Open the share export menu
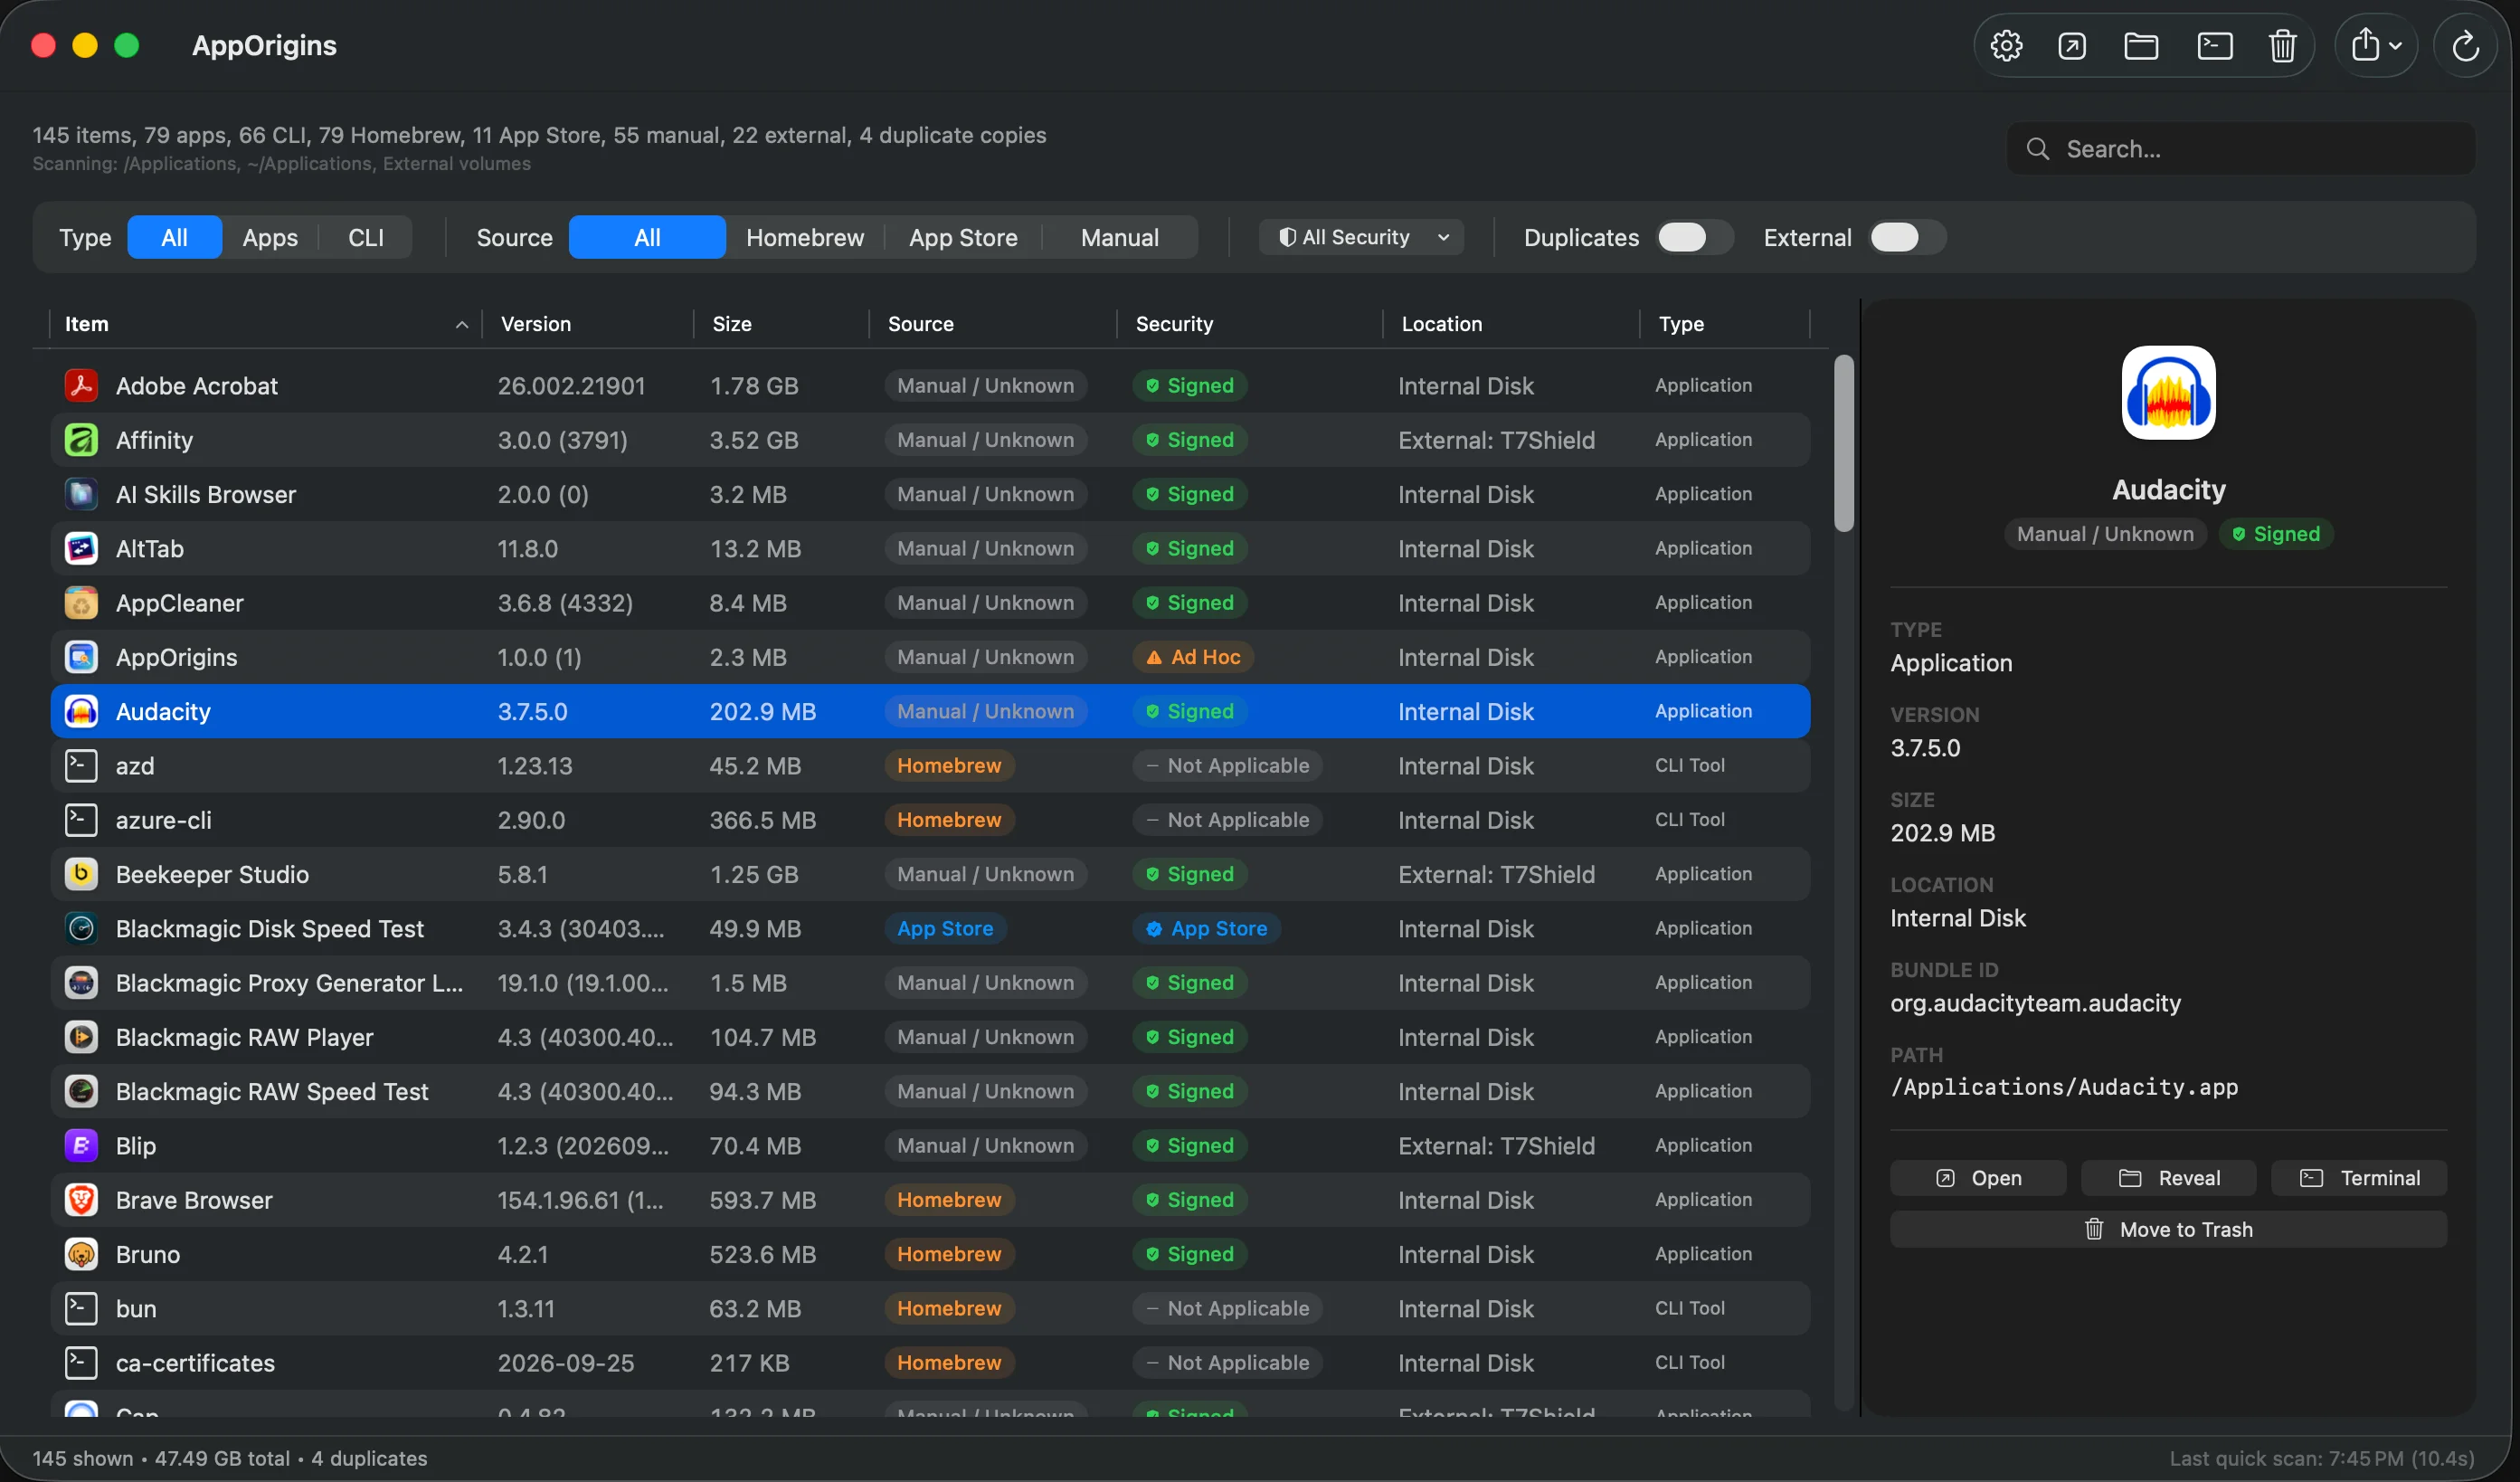This screenshot has width=2520, height=1482. tap(2377, 46)
